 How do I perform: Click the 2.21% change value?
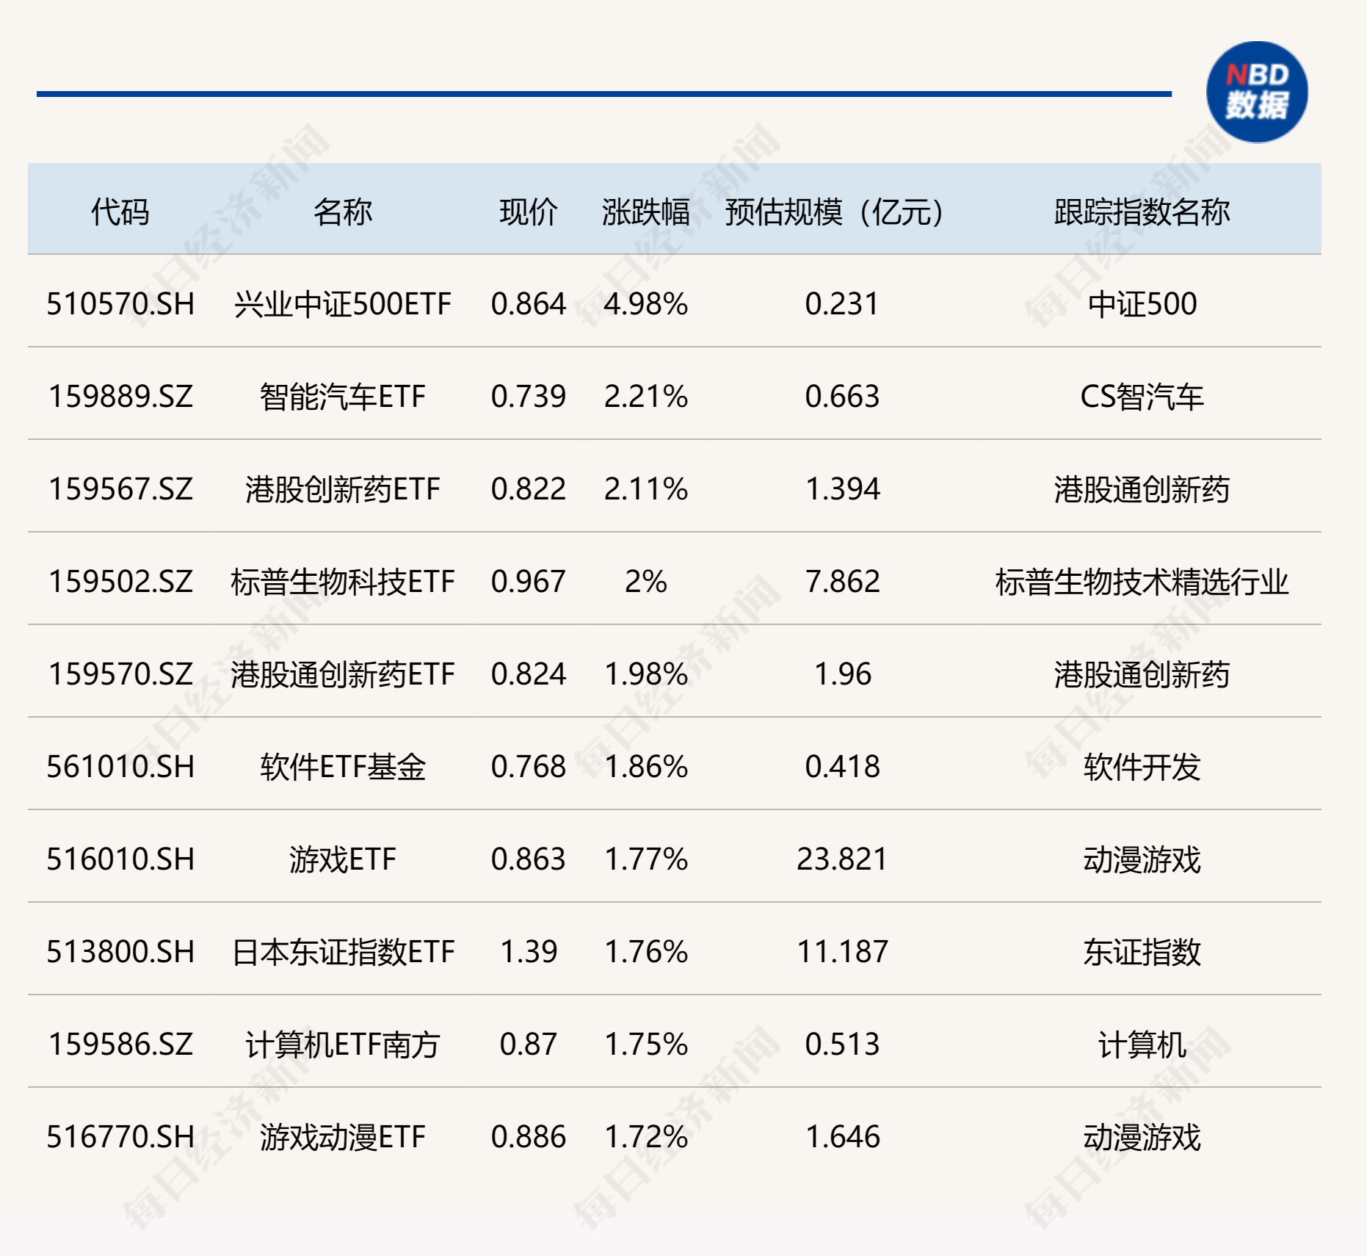point(646,397)
